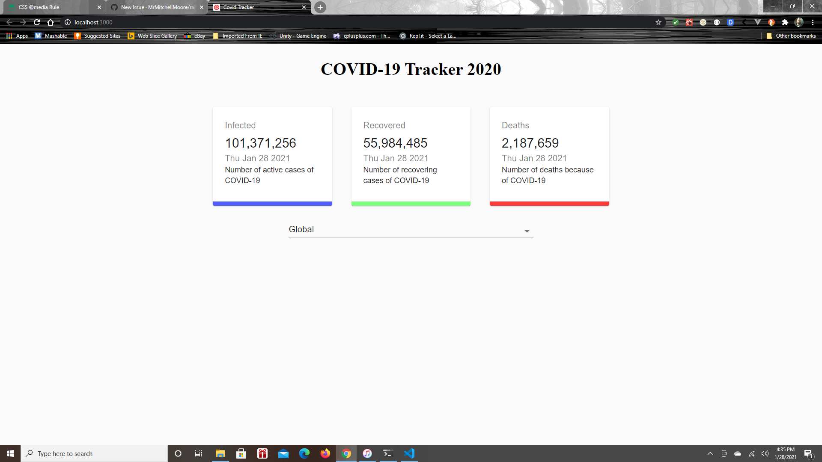Click the Deaths card count 2,187,659
The image size is (822, 462).
point(530,143)
